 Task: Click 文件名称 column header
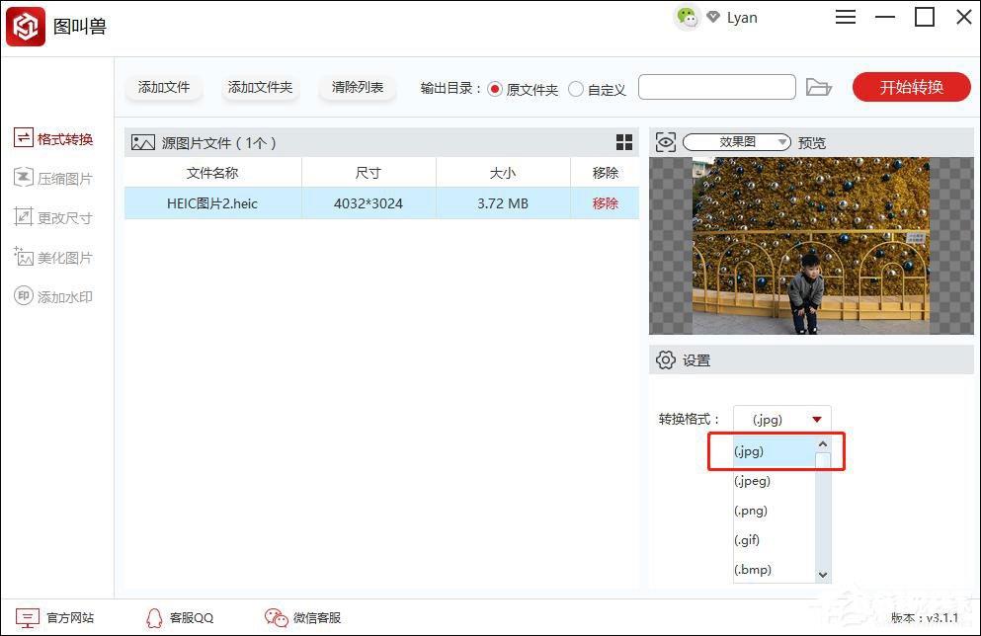tap(212, 173)
